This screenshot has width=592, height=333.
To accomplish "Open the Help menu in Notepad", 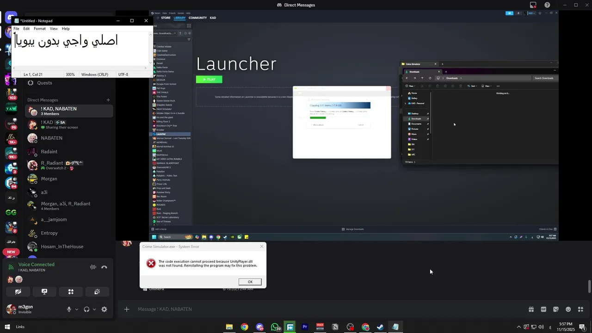I will (66, 29).
